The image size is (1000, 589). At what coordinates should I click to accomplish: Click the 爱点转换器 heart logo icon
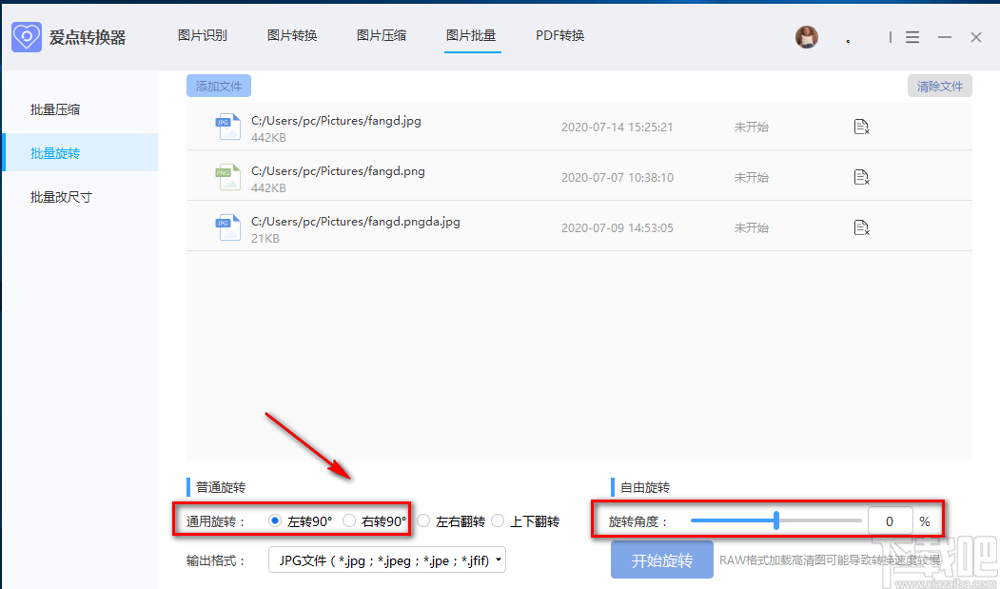pyautogui.click(x=27, y=37)
